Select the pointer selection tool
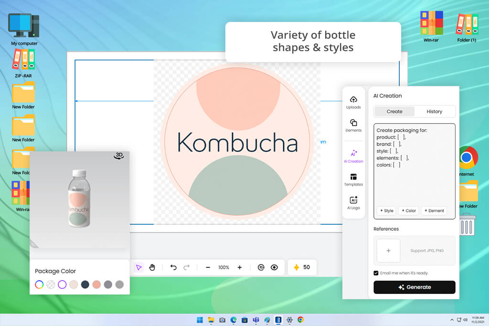489x326 pixels. 139,267
